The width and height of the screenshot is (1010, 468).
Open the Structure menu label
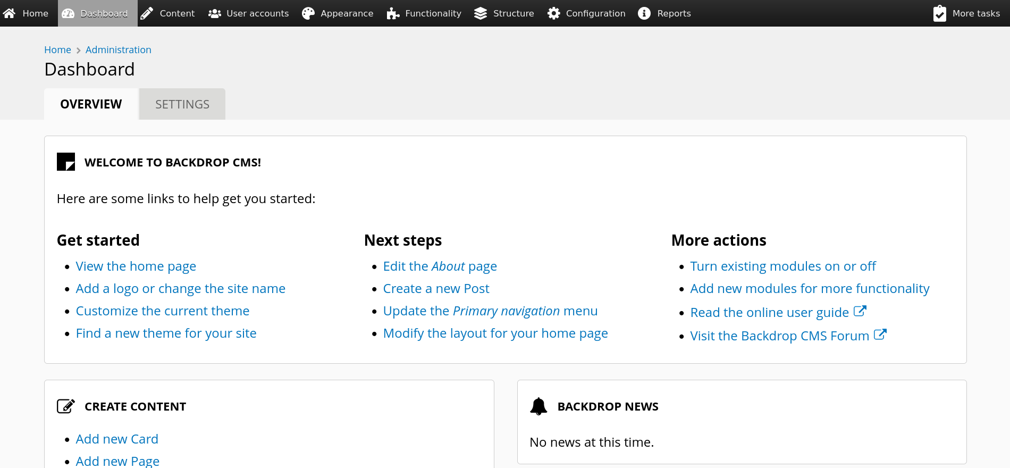[x=514, y=13]
